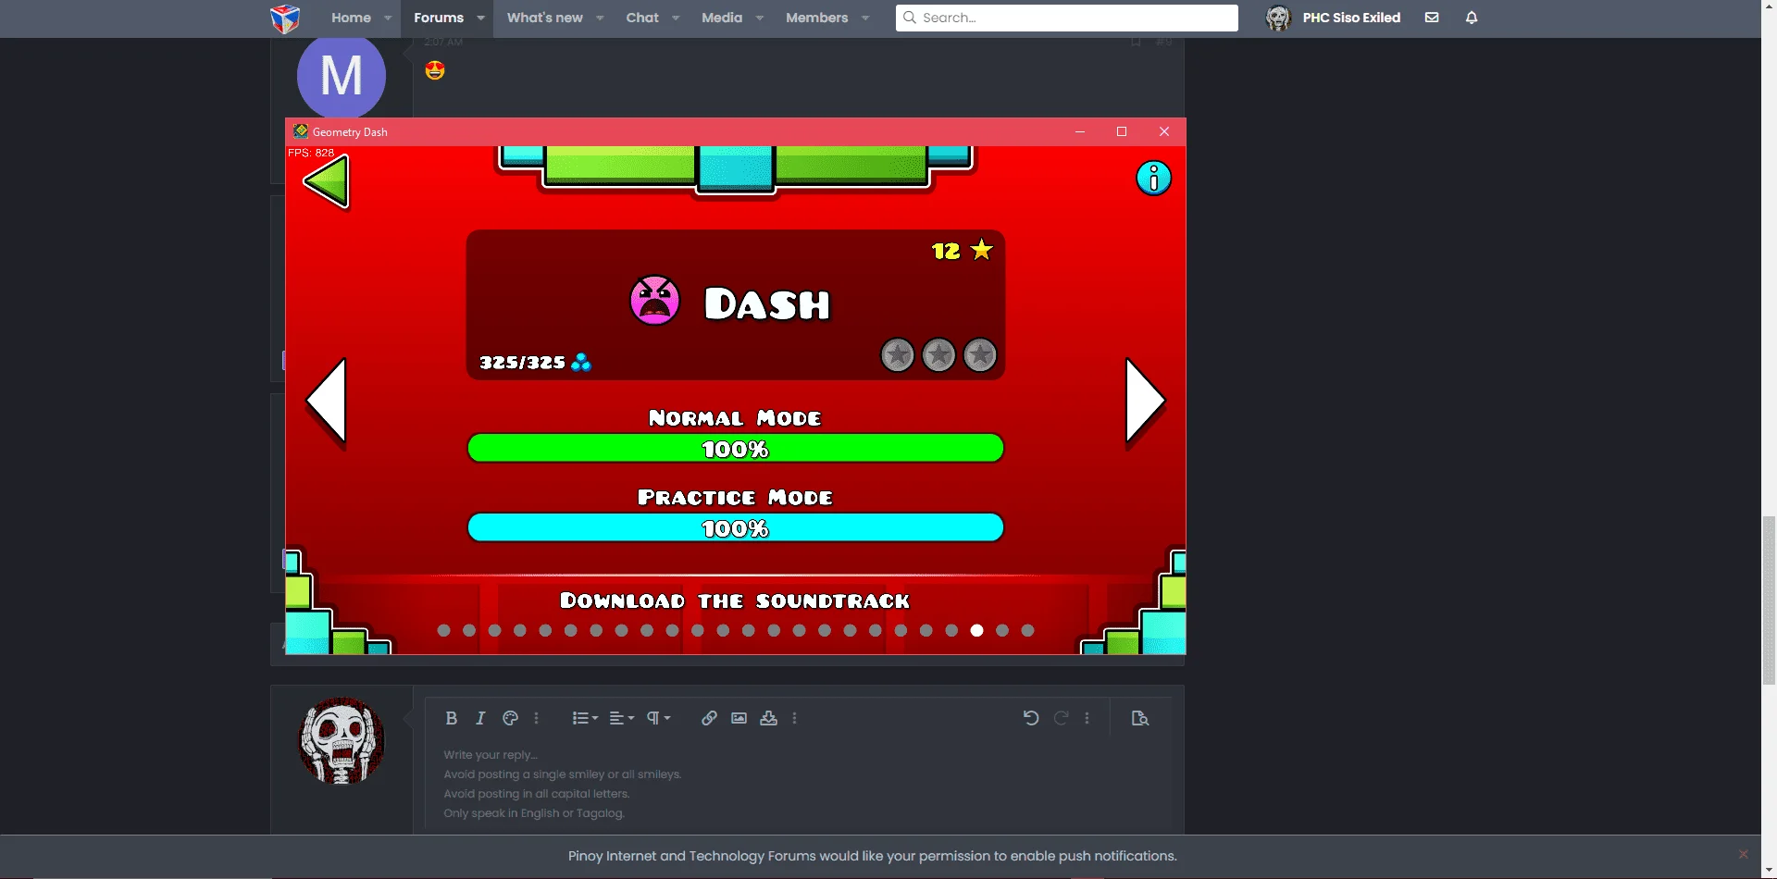The image size is (1777, 879).
Task: Open the Home menu item
Action: point(351,18)
